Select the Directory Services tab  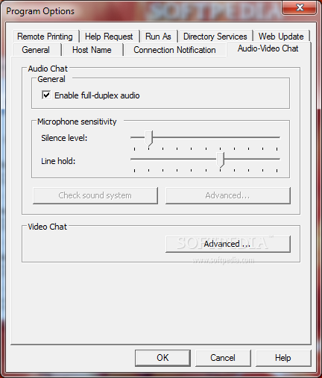tap(215, 37)
